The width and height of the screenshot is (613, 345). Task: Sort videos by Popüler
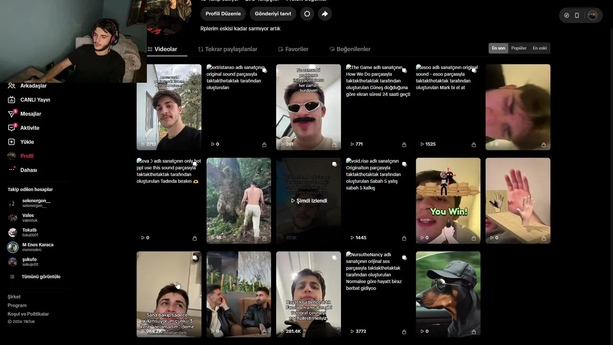(519, 48)
